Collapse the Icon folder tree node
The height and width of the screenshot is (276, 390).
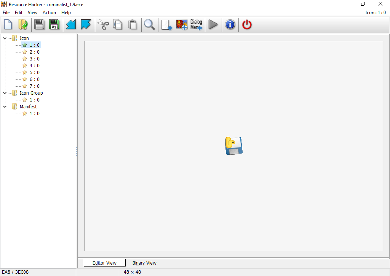pyautogui.click(x=5, y=38)
